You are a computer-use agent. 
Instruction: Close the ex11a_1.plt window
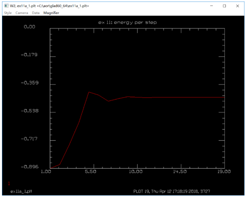[x=238, y=6]
